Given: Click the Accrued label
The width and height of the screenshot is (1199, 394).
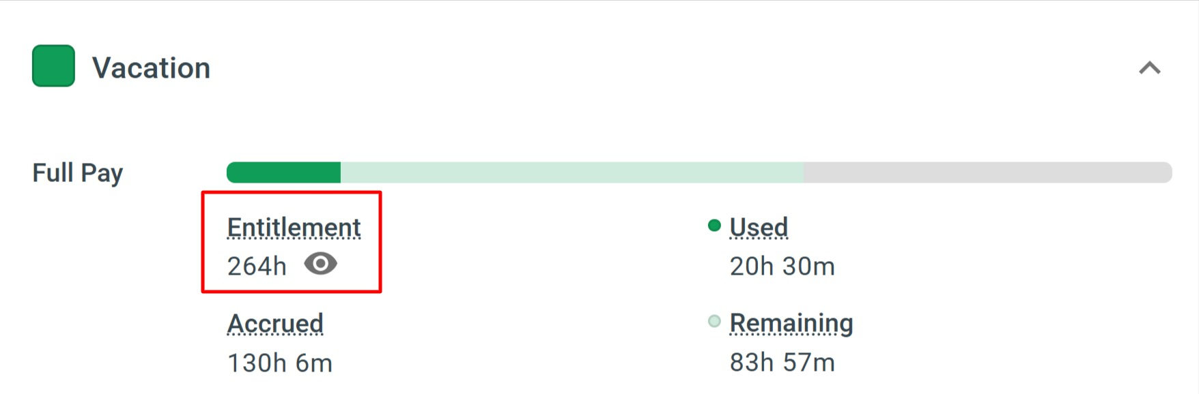Looking at the screenshot, I should (275, 324).
